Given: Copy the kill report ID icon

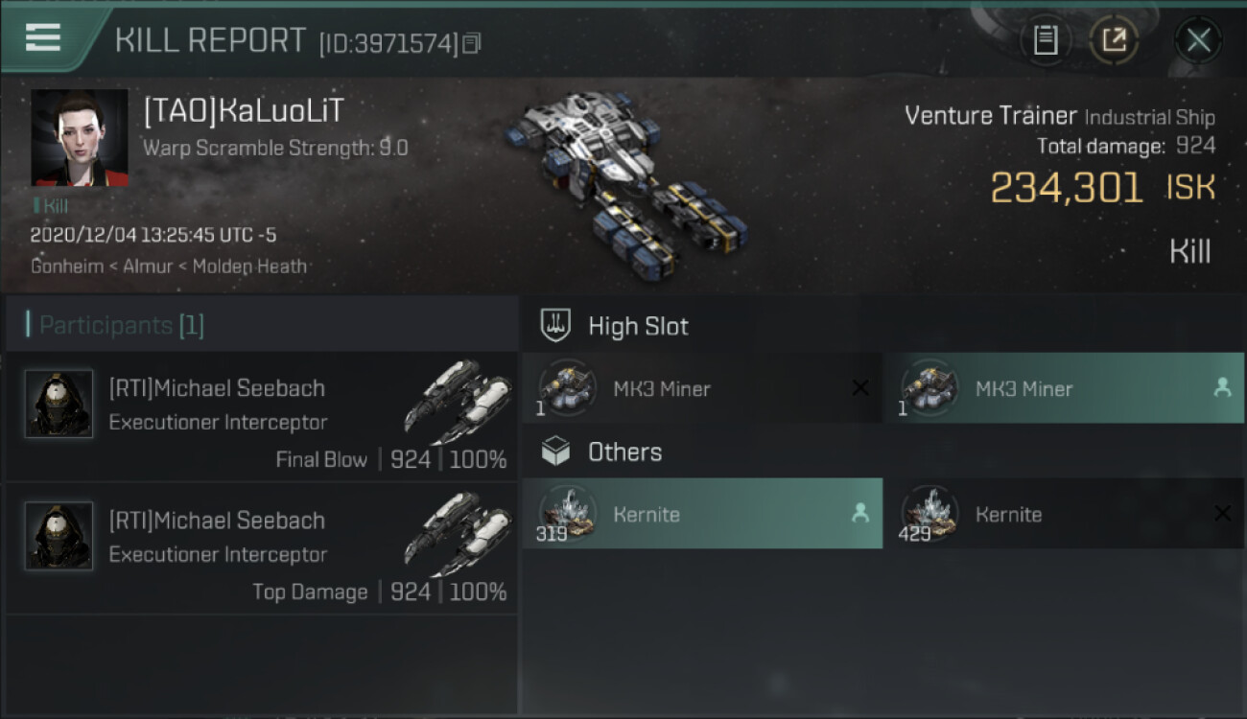Looking at the screenshot, I should (471, 43).
